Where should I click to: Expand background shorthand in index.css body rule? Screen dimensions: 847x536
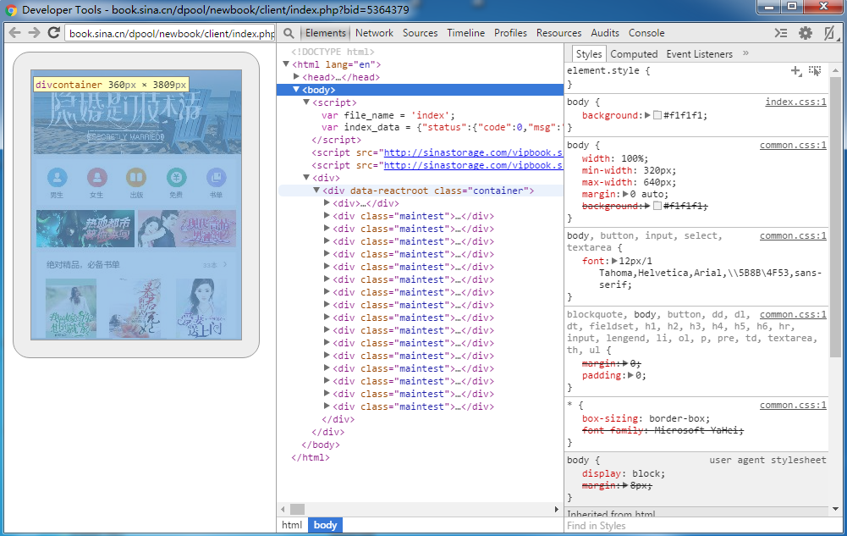click(647, 115)
